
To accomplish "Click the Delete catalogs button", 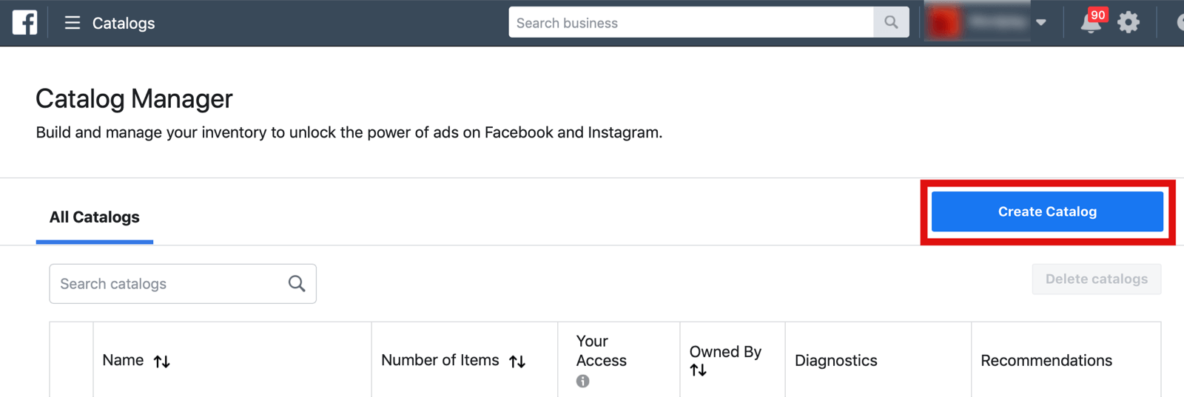I will click(x=1097, y=279).
